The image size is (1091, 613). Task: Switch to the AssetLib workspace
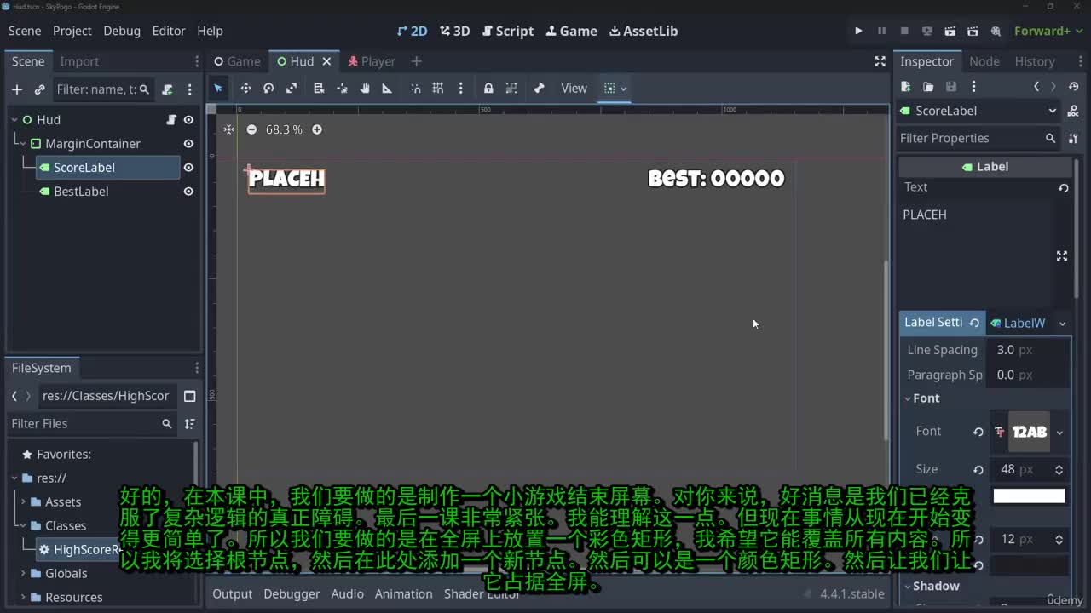point(644,31)
